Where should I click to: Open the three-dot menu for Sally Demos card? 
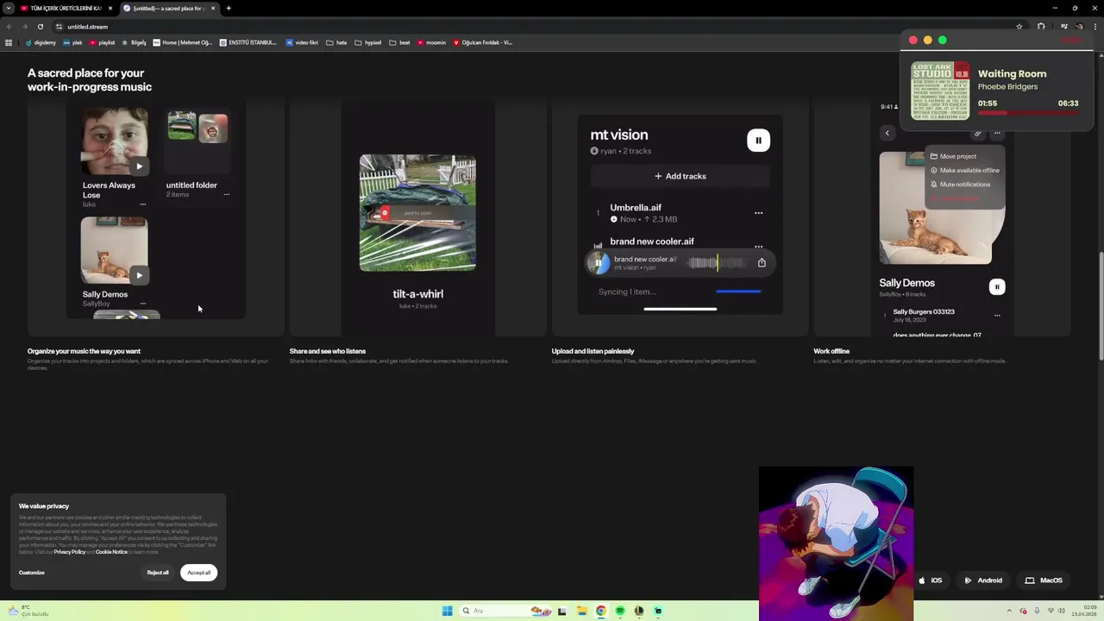coord(143,304)
